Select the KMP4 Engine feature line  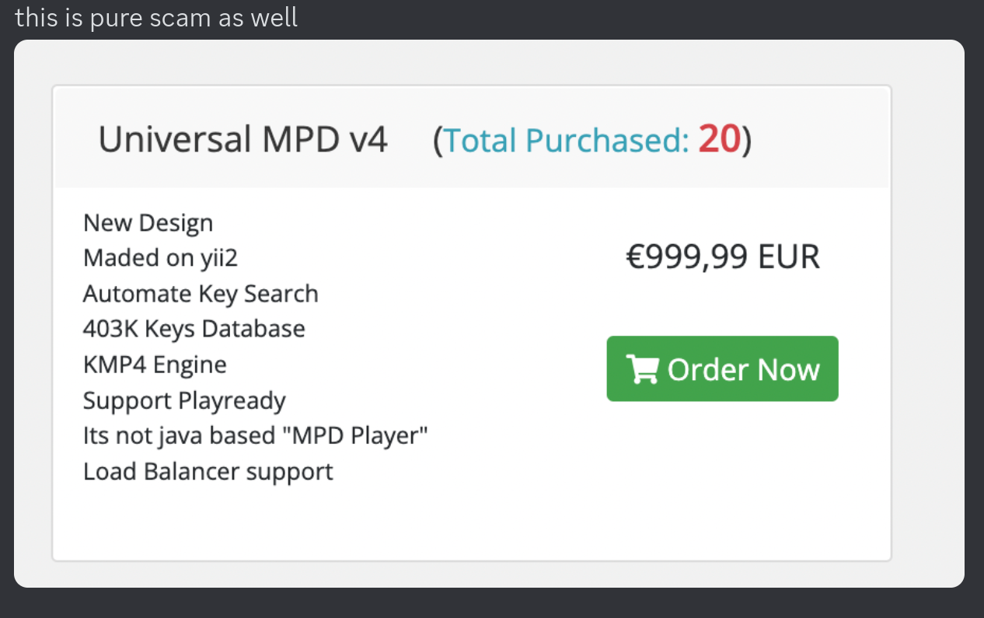point(155,365)
